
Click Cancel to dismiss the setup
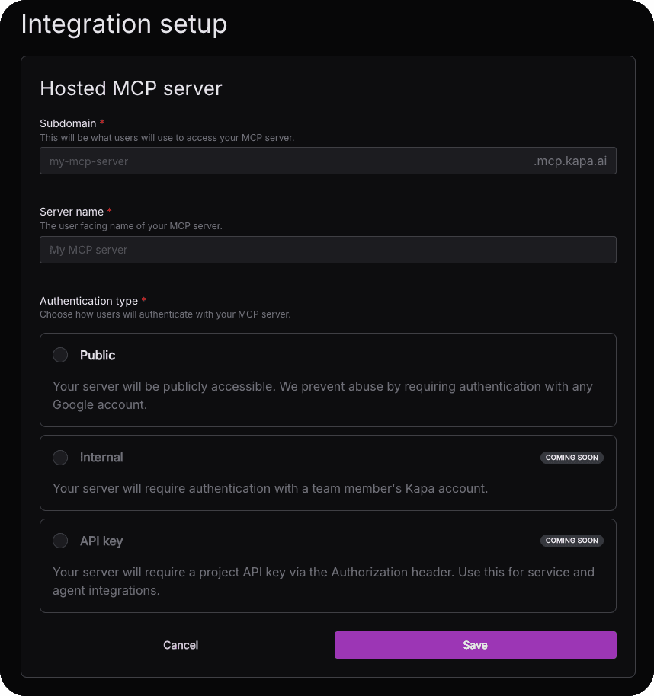pos(181,645)
